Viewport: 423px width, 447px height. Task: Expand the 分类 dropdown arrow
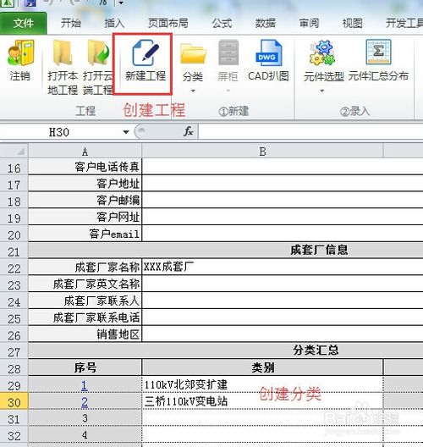(193, 91)
